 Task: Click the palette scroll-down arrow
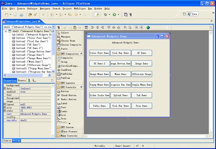pos(70,124)
